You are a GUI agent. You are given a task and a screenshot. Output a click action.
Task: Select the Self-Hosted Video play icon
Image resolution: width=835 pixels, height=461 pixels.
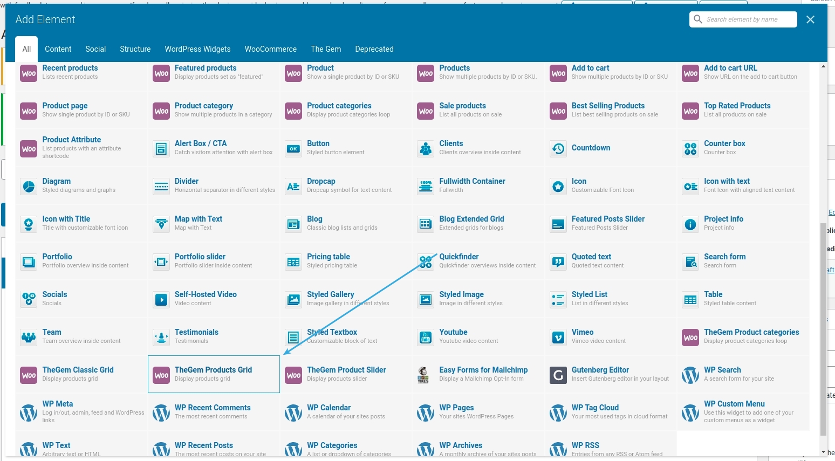point(161,300)
